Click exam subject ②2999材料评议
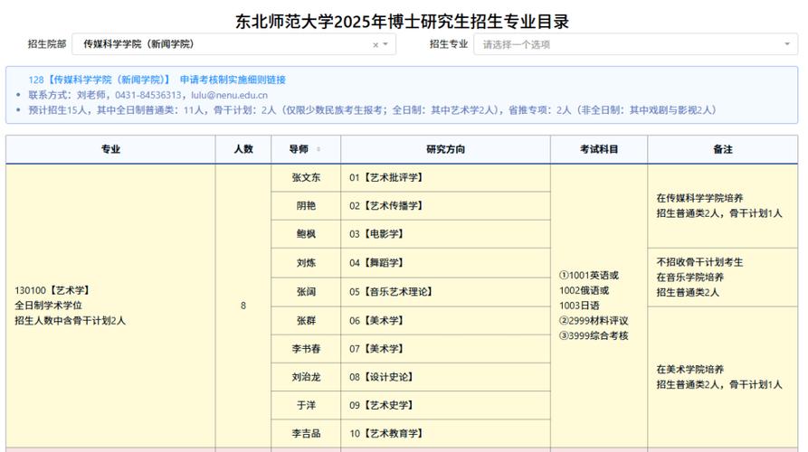Screen dimensions: 808x452 [594, 321]
